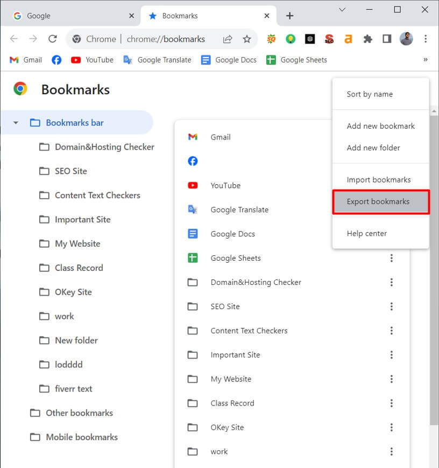The height and width of the screenshot is (468, 439).
Task: Click the forward navigation arrow
Action: coord(33,39)
